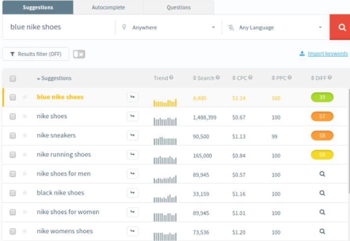
Task: Star the 'blue nike shoes' keyword
Action: click(25, 97)
